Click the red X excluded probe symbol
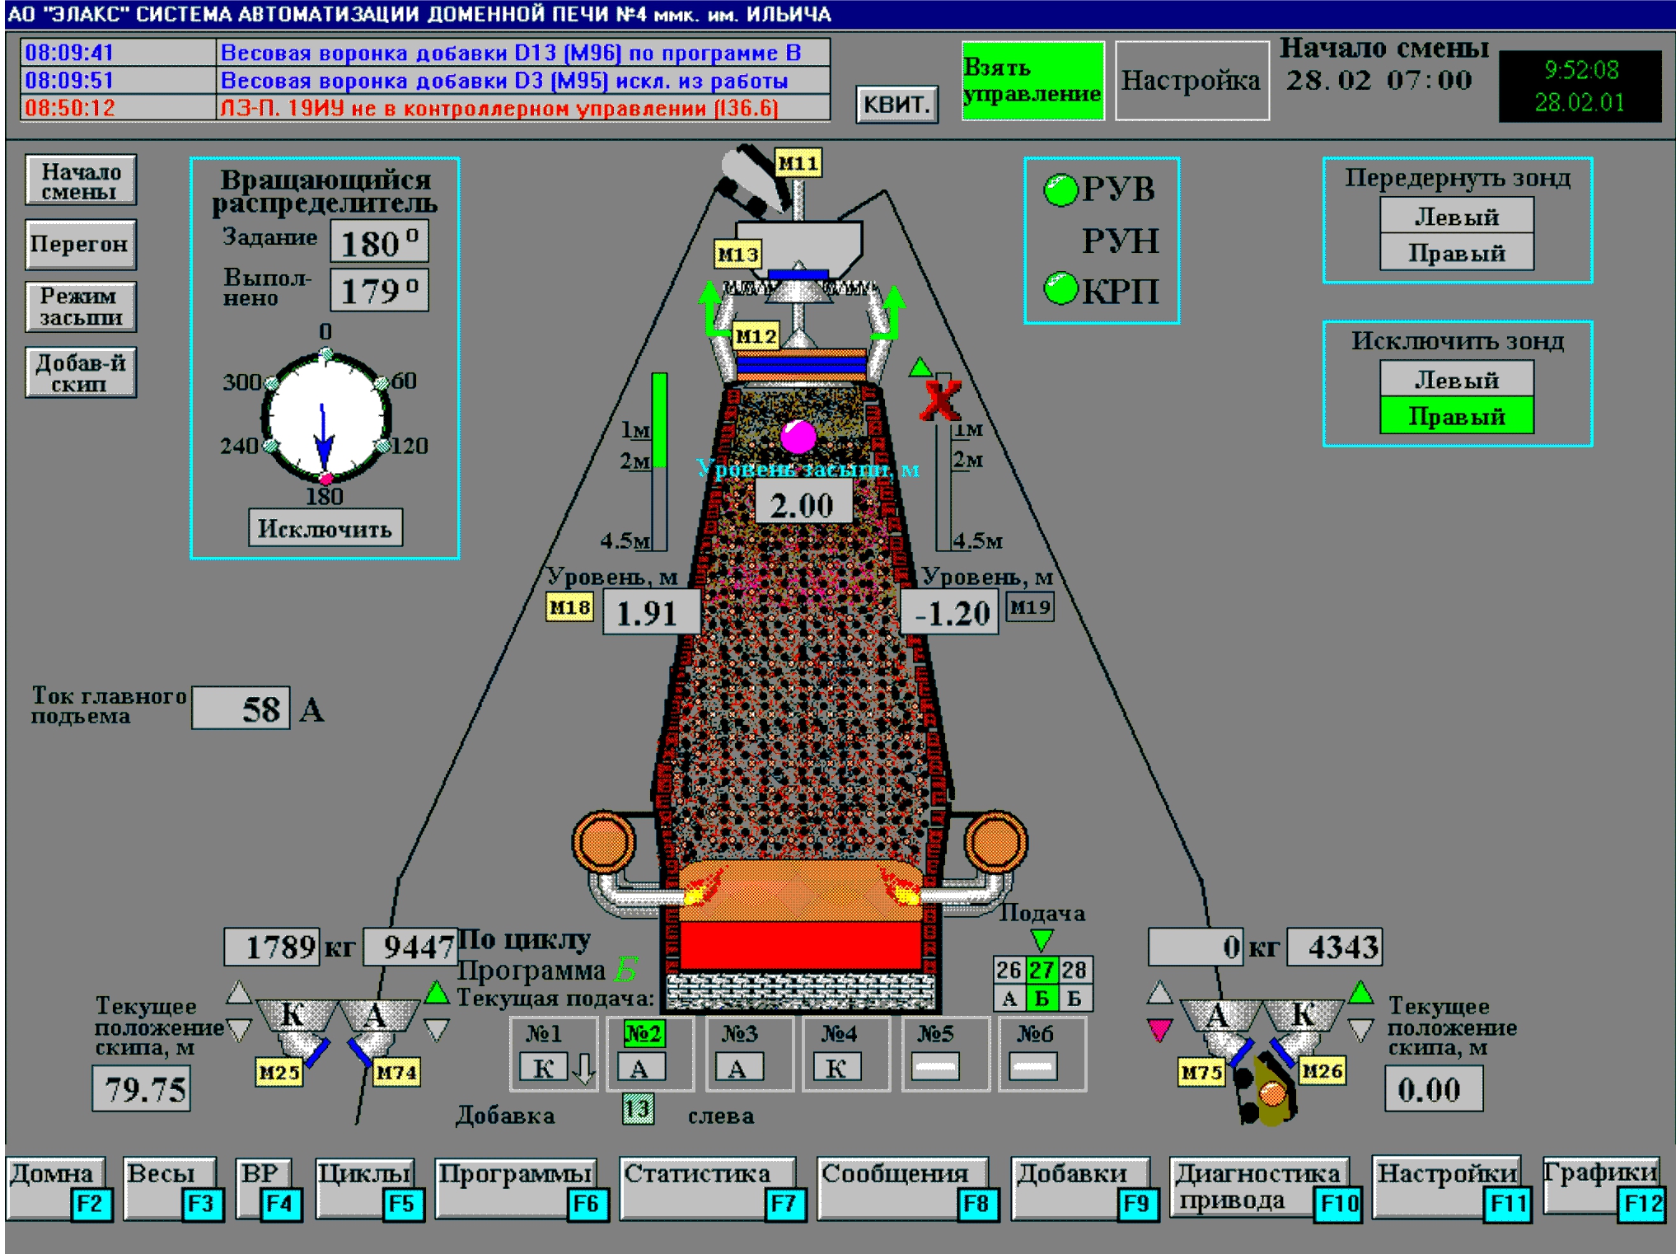The height and width of the screenshot is (1254, 1676). 939,401
